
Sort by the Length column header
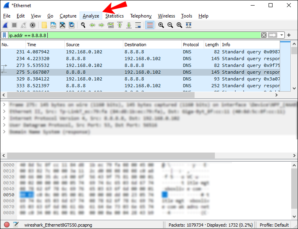[212, 45]
